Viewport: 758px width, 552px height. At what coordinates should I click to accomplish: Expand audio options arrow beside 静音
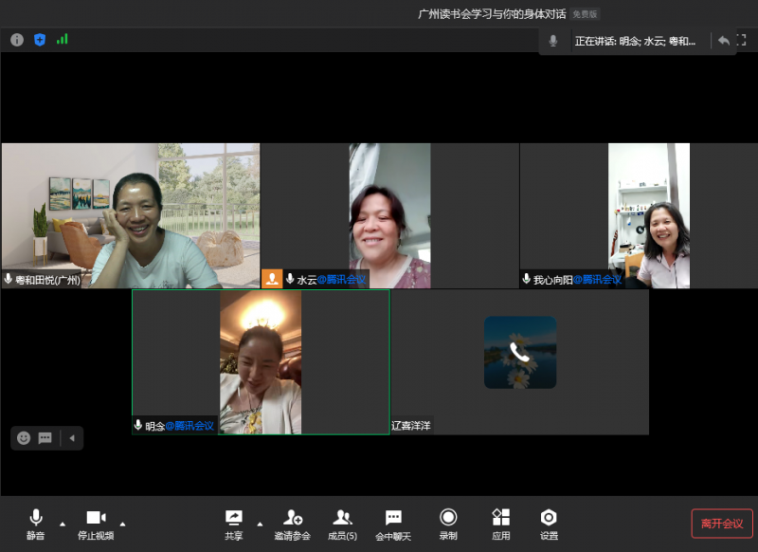[63, 524]
